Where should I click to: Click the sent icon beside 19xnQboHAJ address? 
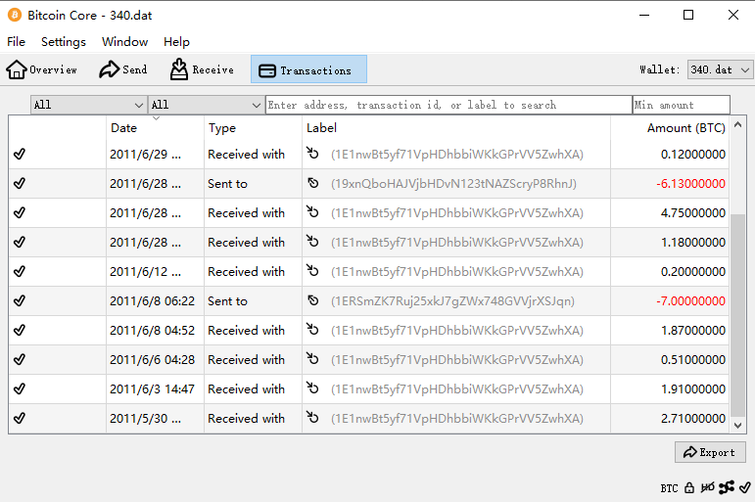click(x=313, y=184)
